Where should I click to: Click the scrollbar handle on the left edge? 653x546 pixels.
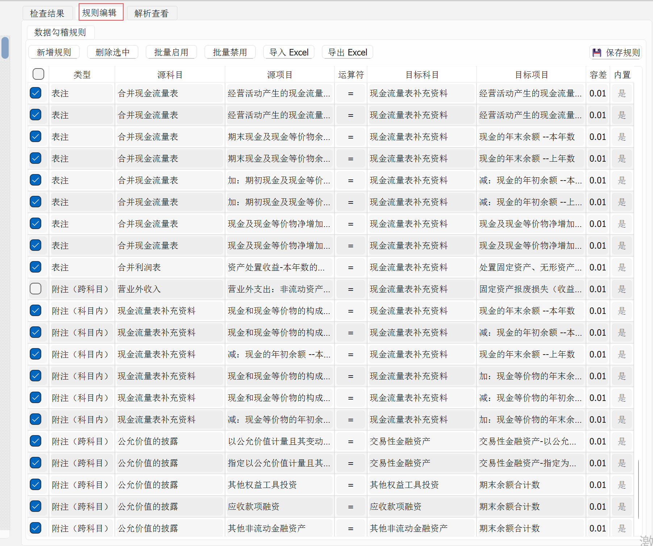5,48
